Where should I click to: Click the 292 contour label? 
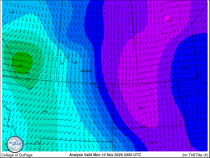(67, 58)
